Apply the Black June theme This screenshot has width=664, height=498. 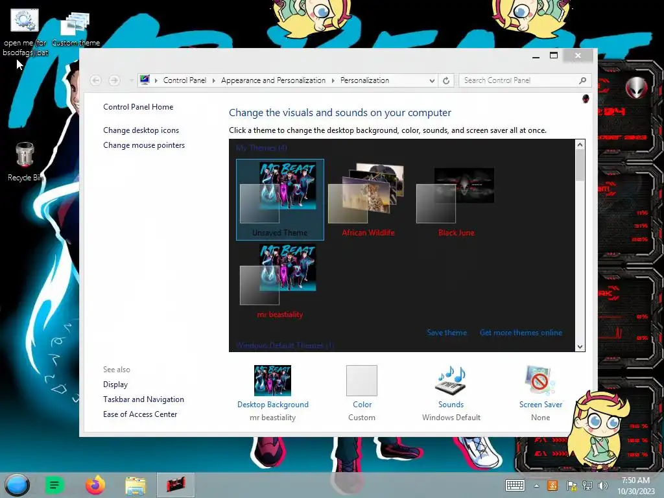456,200
